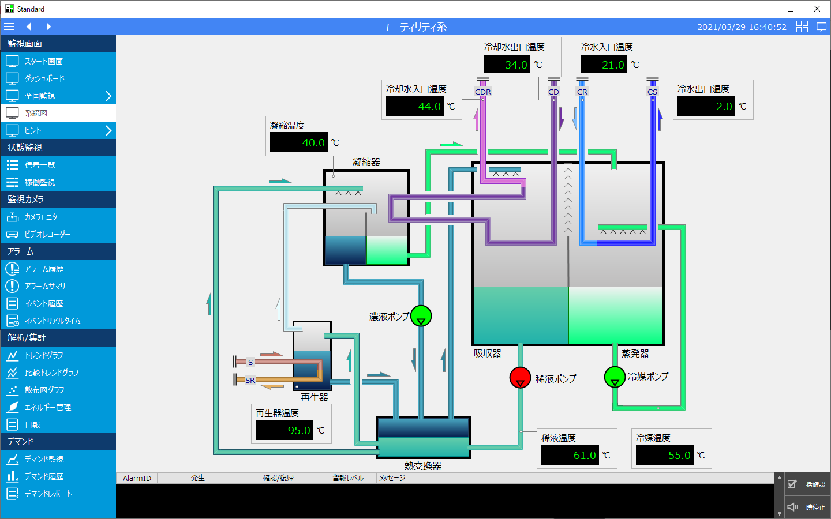This screenshot has height=519, width=831.
Task: Sort by 発生 column header
Action: pyautogui.click(x=198, y=478)
